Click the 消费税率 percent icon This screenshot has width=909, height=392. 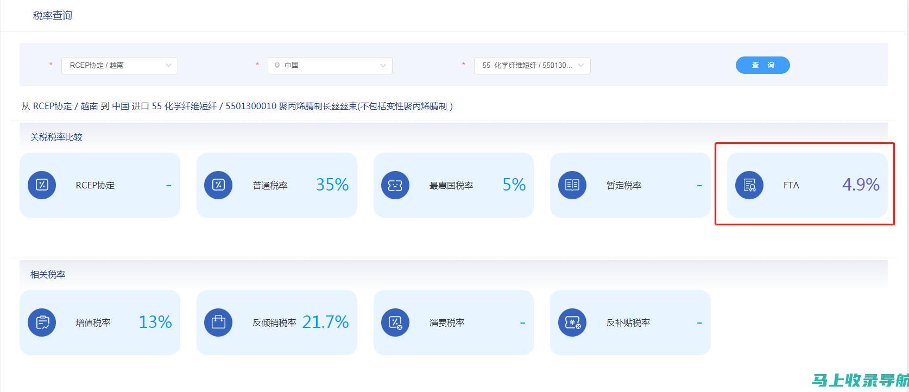[x=395, y=323]
